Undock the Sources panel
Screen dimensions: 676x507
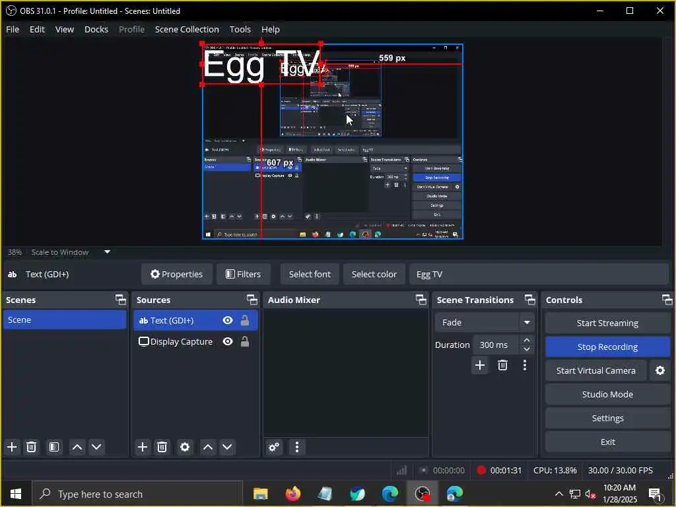click(x=252, y=300)
